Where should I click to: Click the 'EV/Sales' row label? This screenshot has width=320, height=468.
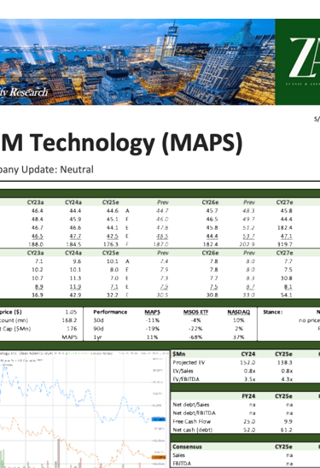[183, 371]
